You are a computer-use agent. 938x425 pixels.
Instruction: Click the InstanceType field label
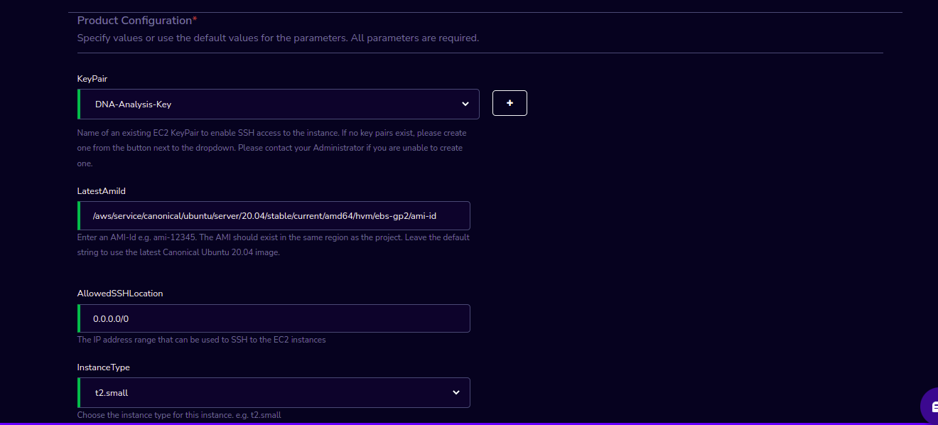pyautogui.click(x=104, y=367)
